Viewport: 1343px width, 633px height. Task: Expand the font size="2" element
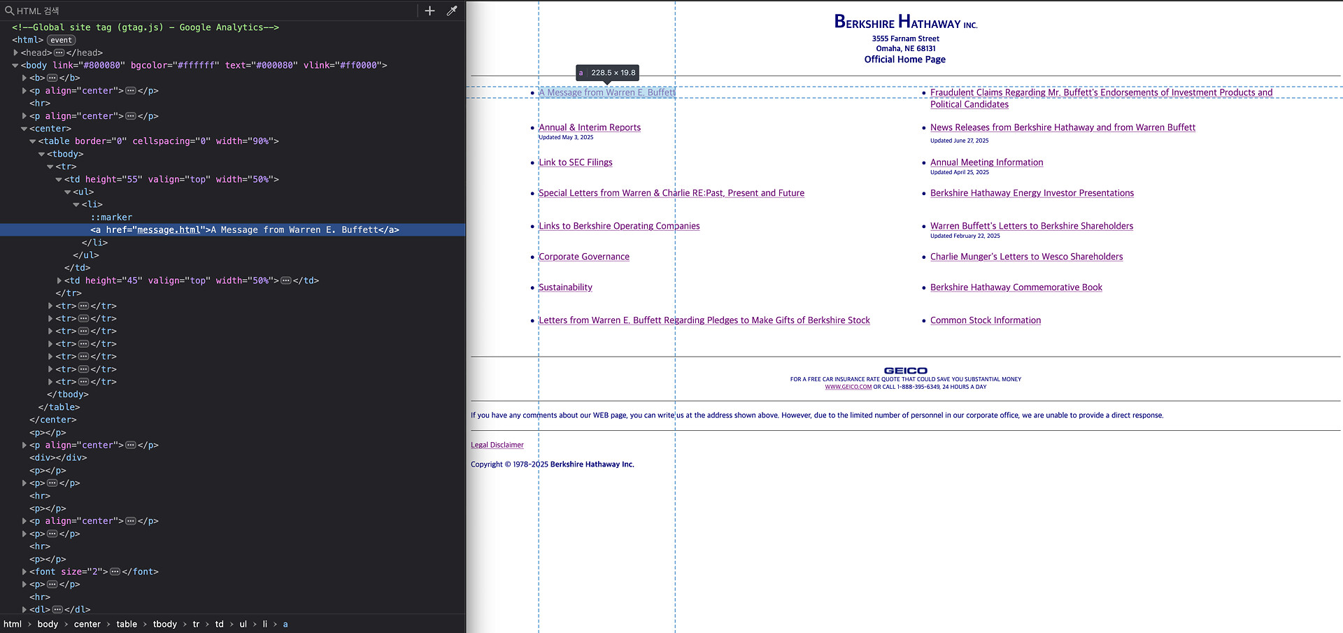pos(24,571)
